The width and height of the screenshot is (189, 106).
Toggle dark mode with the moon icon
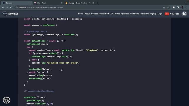click(184, 14)
